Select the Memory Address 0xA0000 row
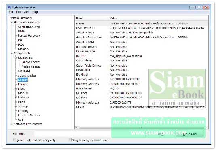Viewport: 216px width, 150px height. pyautogui.click(x=142, y=102)
